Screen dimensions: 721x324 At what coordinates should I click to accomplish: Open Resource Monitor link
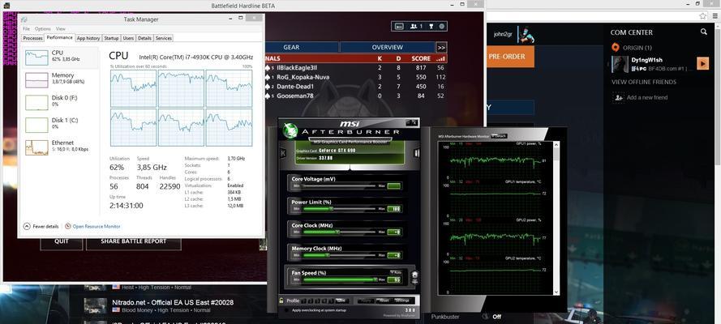point(93,226)
